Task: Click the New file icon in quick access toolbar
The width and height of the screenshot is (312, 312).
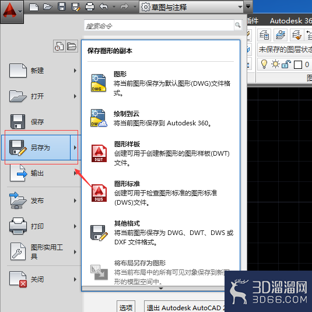Action: 34,7
